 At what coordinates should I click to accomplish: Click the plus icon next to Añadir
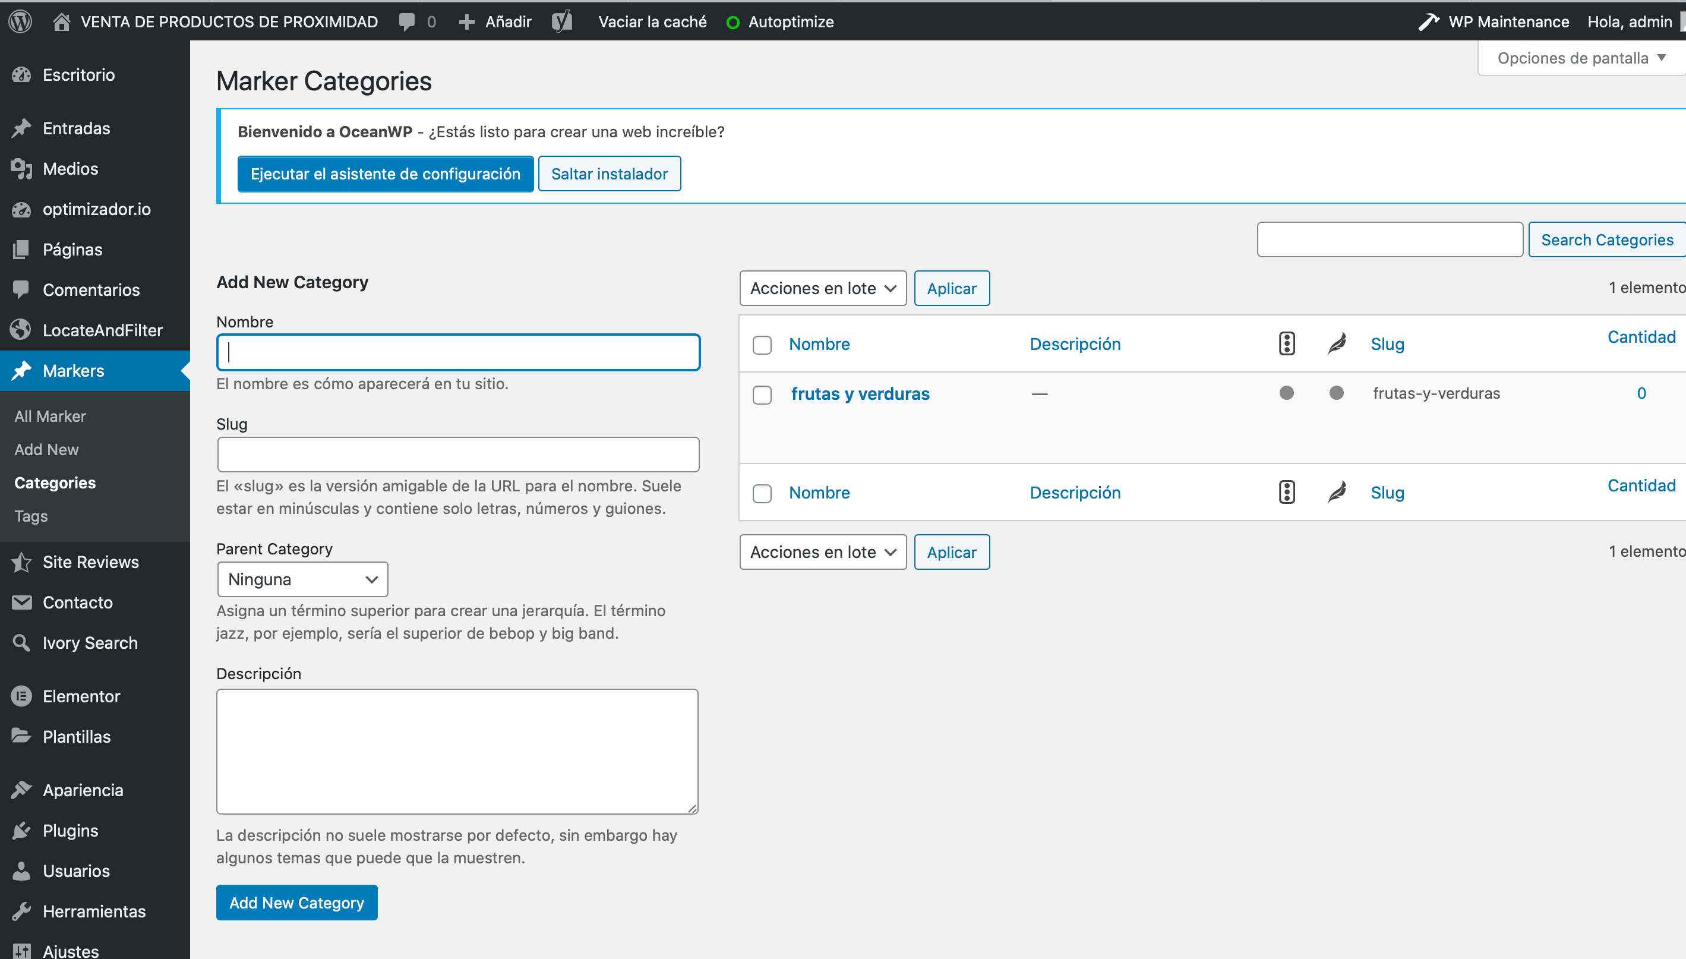[x=466, y=22]
